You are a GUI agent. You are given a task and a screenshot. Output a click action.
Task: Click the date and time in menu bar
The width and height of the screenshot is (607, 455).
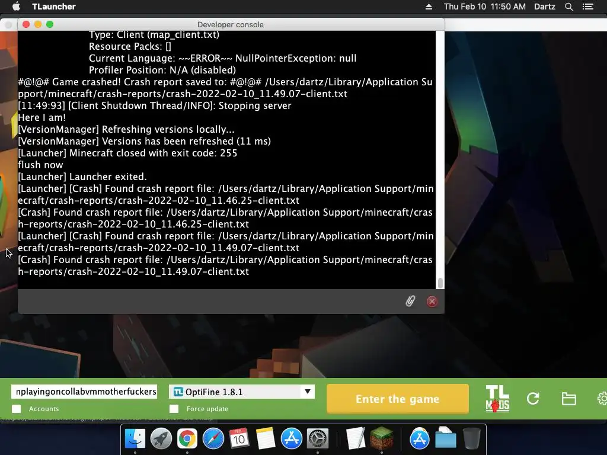click(485, 7)
